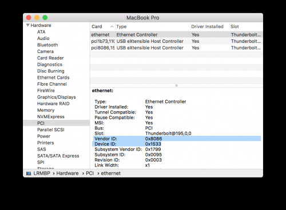
Task: Select Bluetooth in Hardware list
Action: [x=47, y=45]
